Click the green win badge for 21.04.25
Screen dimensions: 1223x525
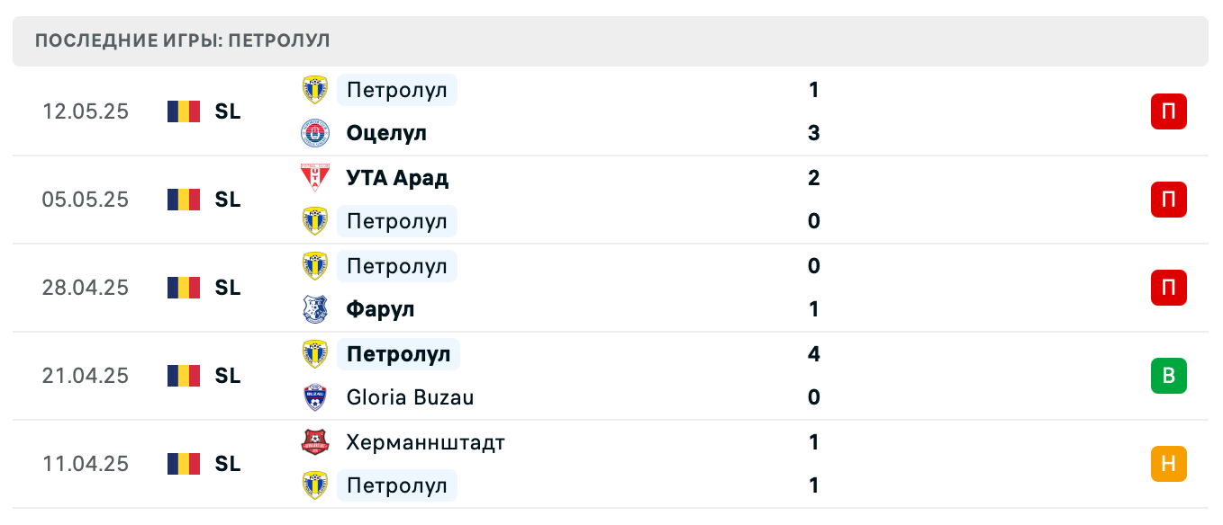coord(1168,376)
